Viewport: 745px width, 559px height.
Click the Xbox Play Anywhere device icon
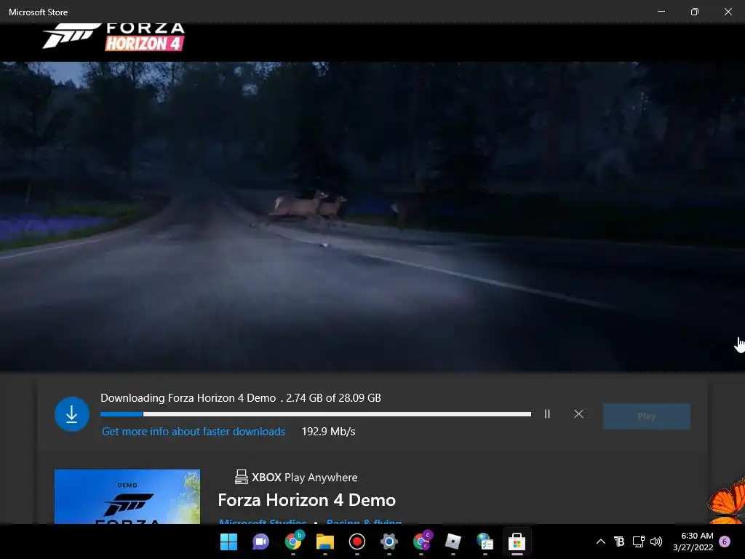(x=242, y=477)
